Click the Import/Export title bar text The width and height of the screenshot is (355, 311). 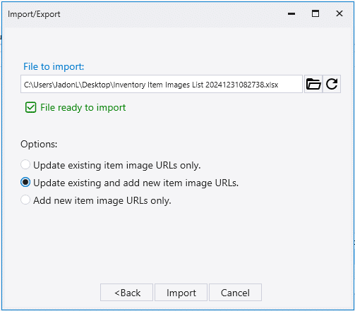[x=34, y=14]
